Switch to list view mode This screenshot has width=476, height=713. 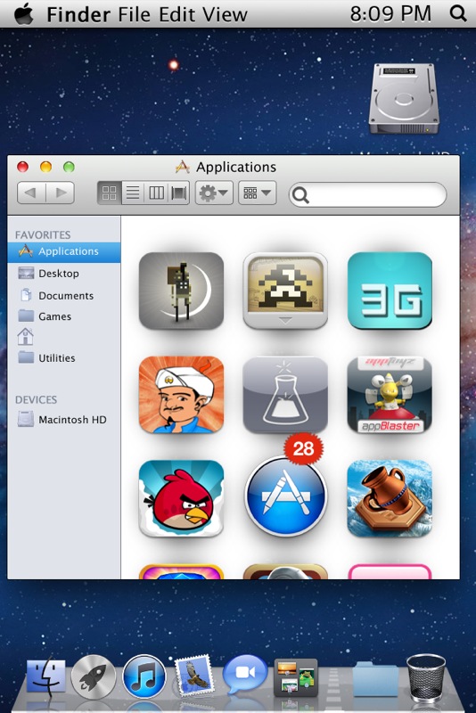coord(133,193)
